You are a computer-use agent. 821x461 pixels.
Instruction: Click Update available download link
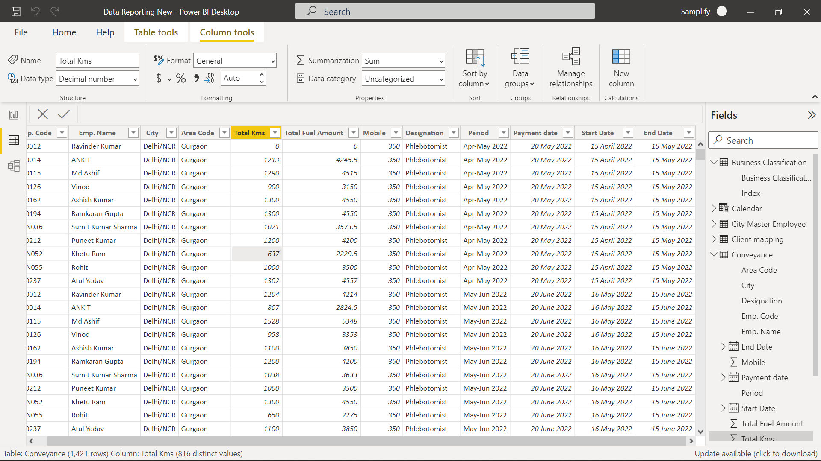(x=756, y=454)
